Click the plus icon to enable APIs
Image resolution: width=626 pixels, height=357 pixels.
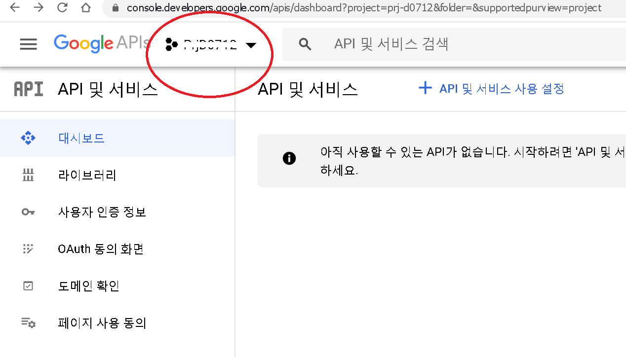tap(425, 88)
